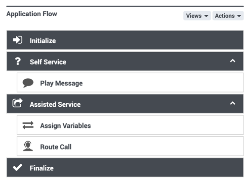Viewport: 247px width, 182px height.
Task: Select the Play Message block
Action: point(130,83)
